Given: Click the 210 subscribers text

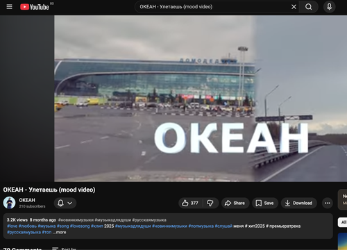Looking at the screenshot, I should coord(32,206).
